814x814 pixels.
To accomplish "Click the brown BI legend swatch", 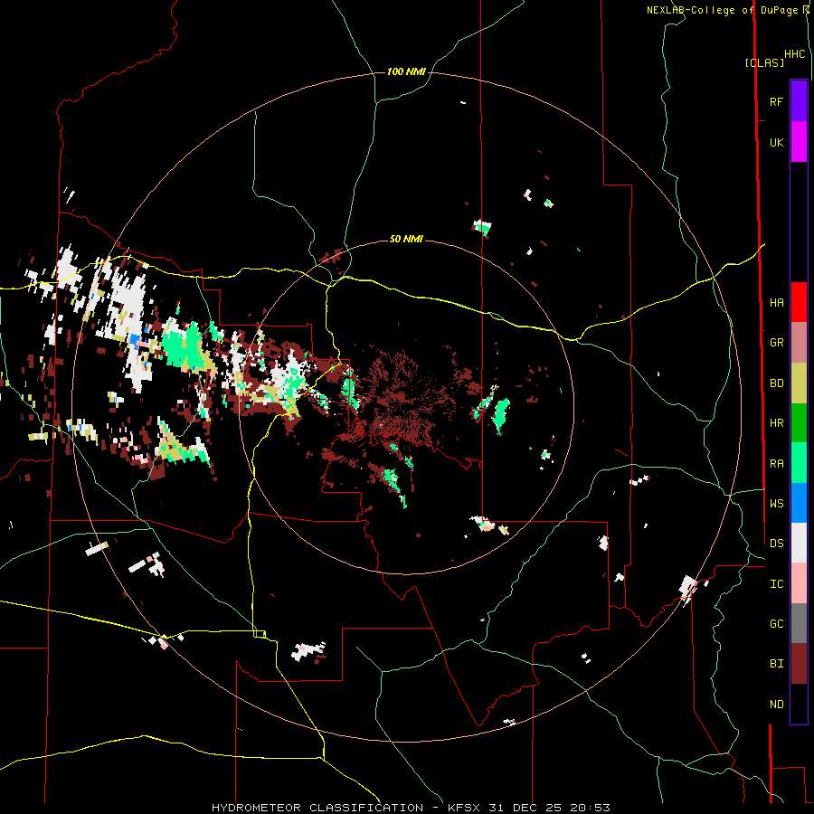I will 799,664.
